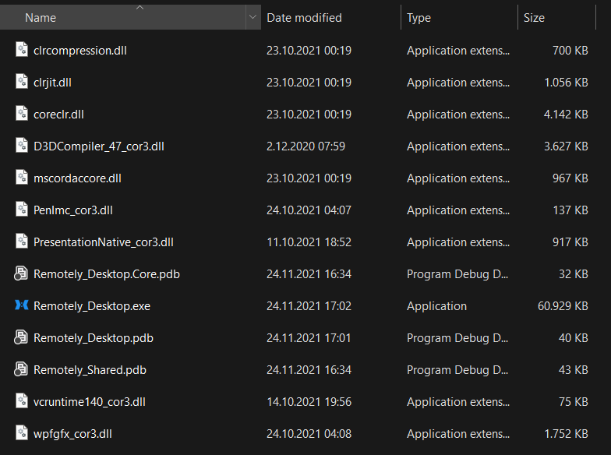Select the Remotely_Desktop.exe application icon
Viewport: 611px width, 455px height.
point(22,305)
